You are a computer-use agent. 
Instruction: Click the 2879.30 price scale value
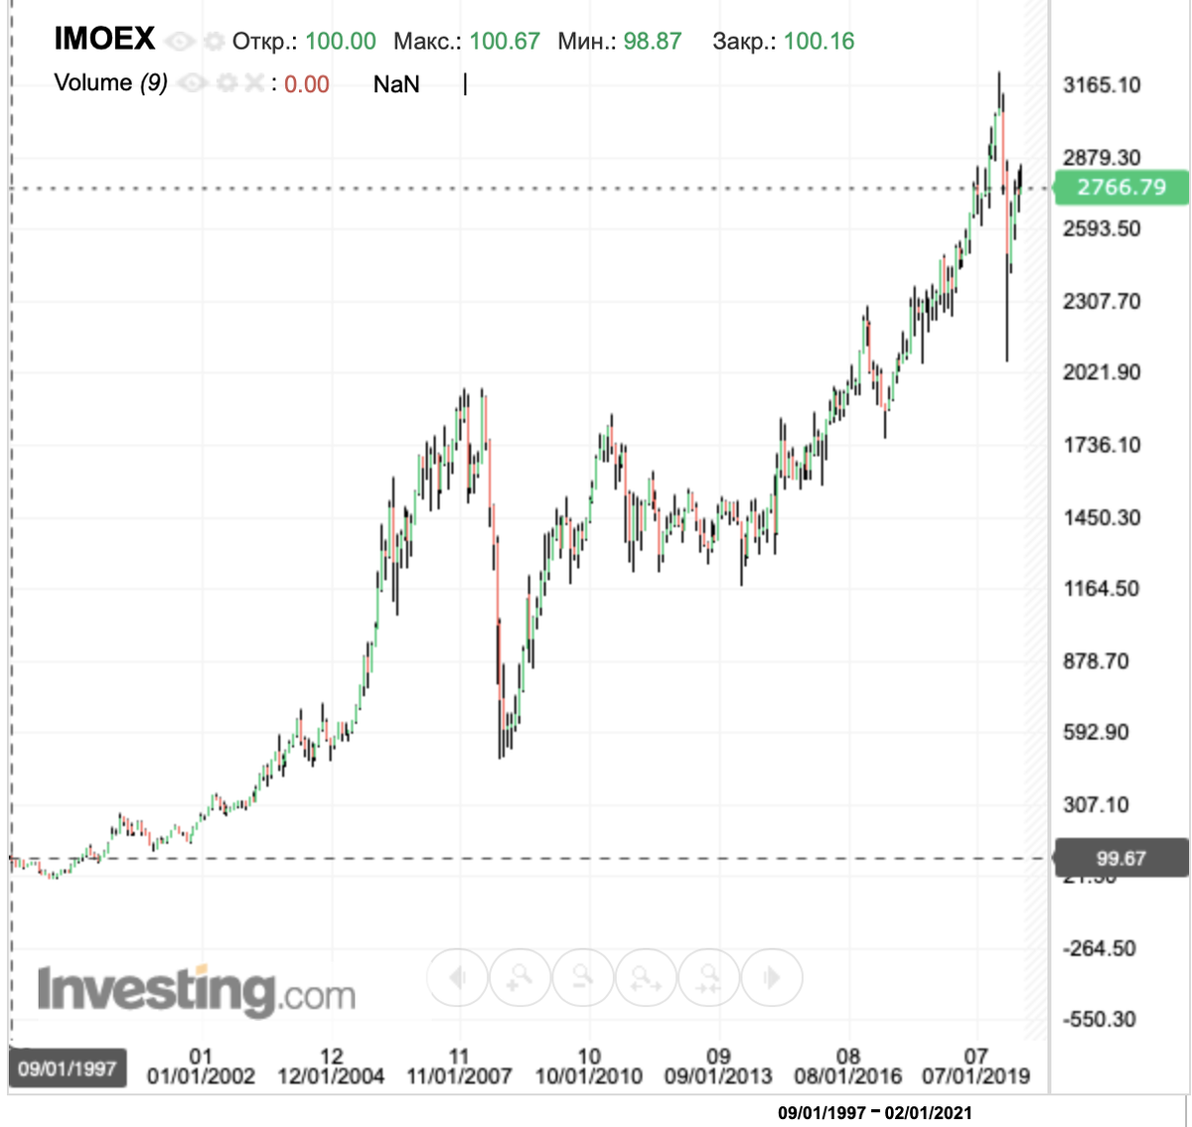point(1102,157)
